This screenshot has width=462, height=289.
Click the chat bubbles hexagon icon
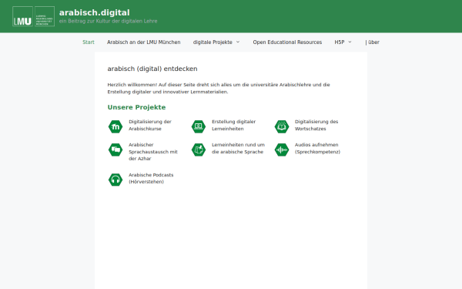point(115,150)
